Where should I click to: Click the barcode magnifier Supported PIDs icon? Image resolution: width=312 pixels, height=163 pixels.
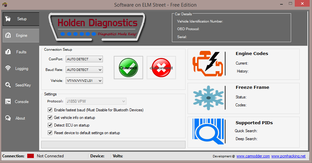point(208,132)
